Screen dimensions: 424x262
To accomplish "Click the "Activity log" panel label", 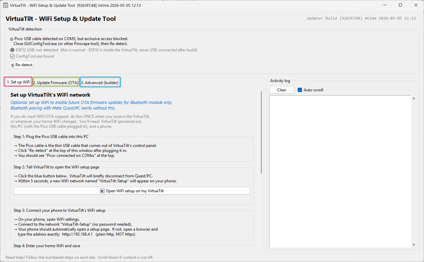I will (x=280, y=81).
